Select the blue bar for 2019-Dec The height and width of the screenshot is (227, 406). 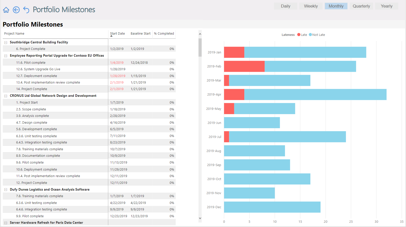coord(272,207)
